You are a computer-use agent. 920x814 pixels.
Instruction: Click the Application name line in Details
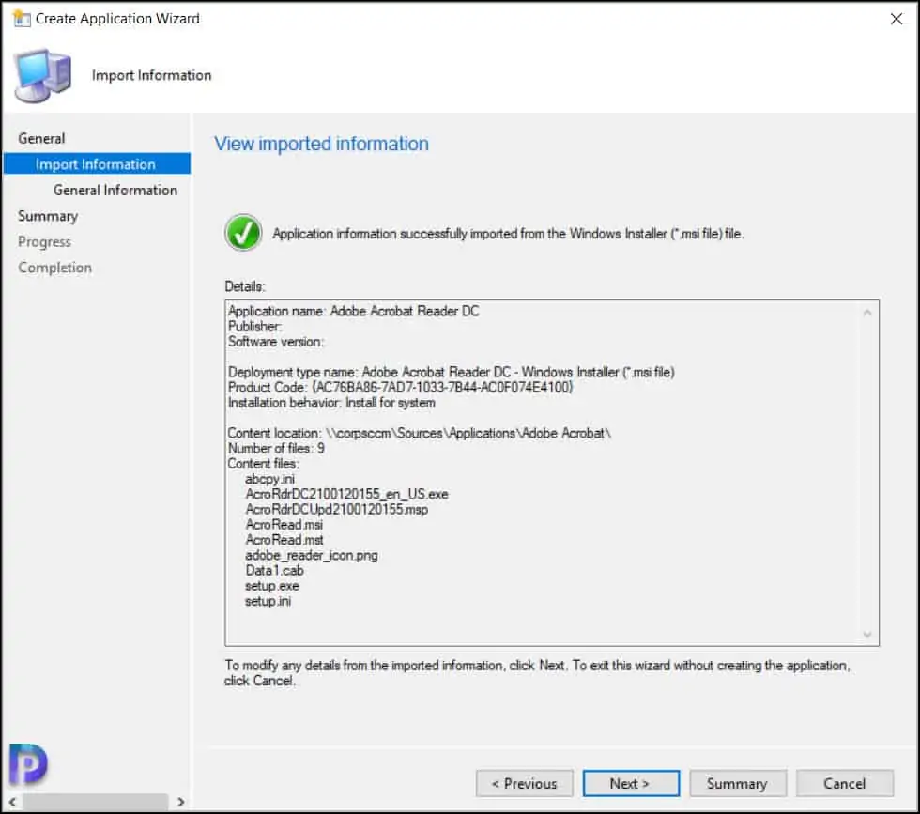(354, 311)
